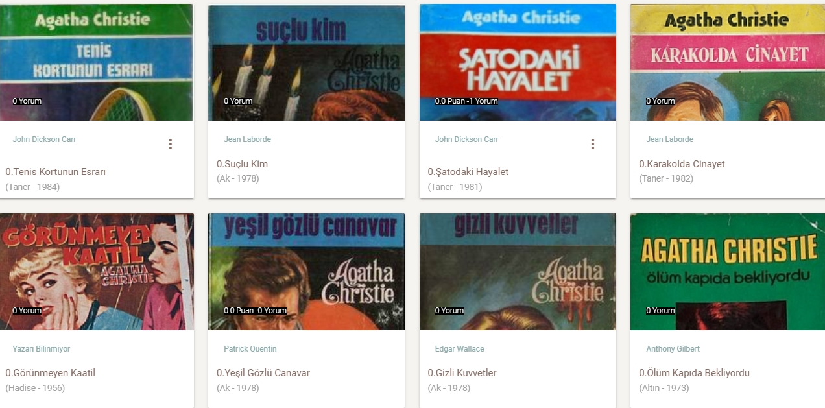The image size is (825, 408).
Task: Click author Patrick Quentin link
Action: tap(250, 349)
